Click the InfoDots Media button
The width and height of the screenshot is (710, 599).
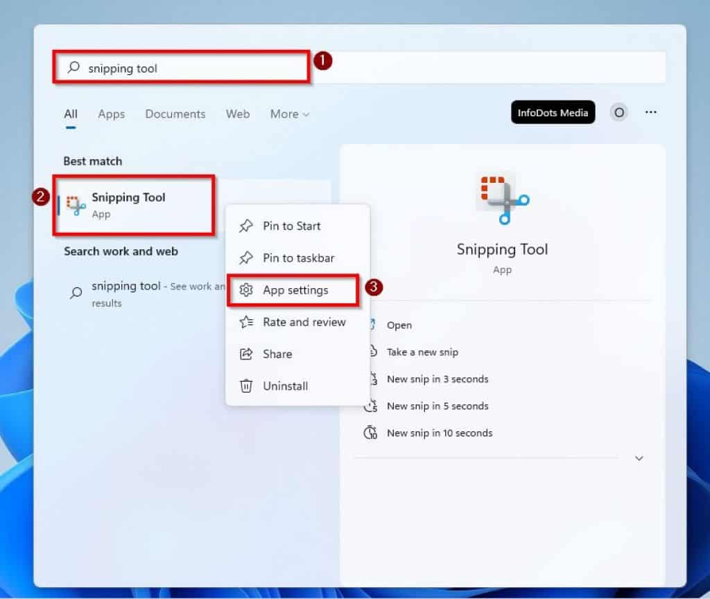(553, 113)
